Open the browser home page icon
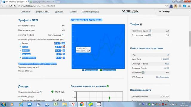Image resolution: width=191 pixels, height=107 pixels. coord(15,6)
